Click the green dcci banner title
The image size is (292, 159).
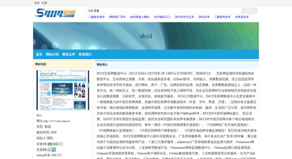[x=146, y=36]
